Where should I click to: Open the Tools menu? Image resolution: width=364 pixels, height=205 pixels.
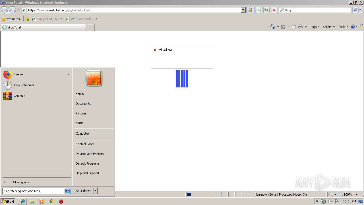pos(343,27)
